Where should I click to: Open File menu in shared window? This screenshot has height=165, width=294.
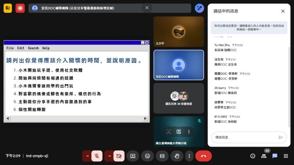[x=10, y=48]
